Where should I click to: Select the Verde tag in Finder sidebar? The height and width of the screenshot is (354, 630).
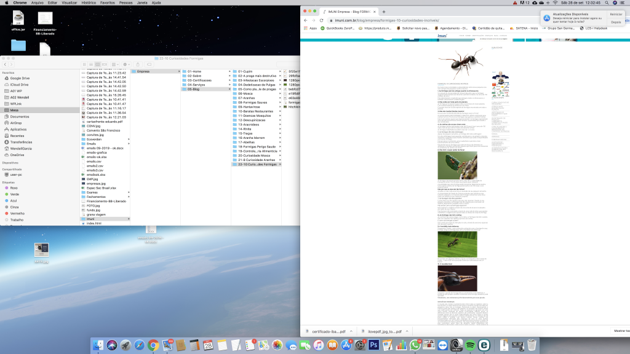point(15,194)
